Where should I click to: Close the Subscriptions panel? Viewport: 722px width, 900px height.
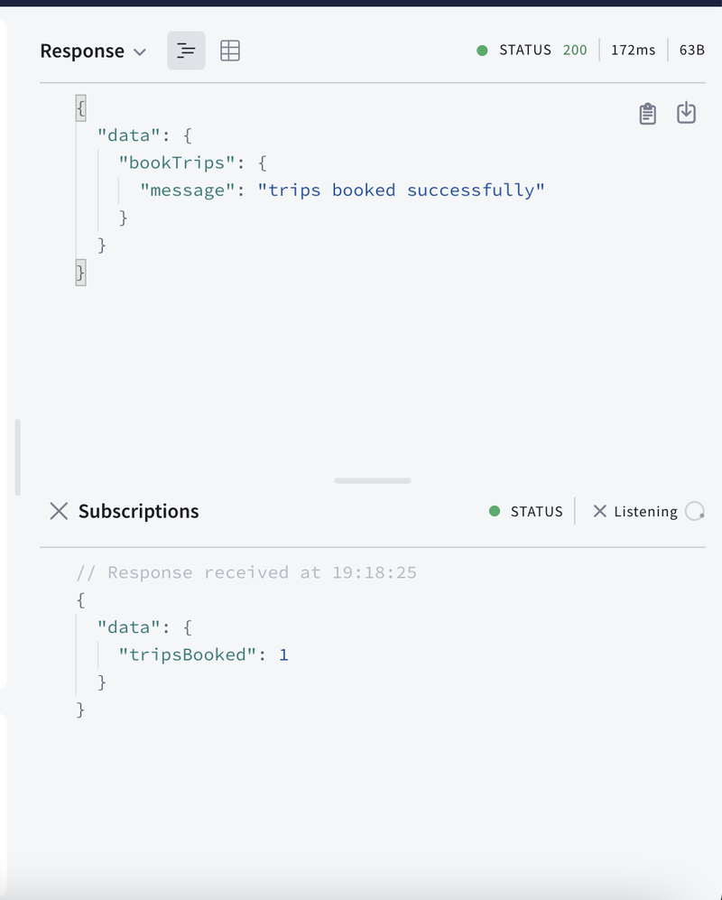(58, 511)
